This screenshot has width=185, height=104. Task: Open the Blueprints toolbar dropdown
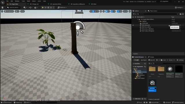(31, 8)
